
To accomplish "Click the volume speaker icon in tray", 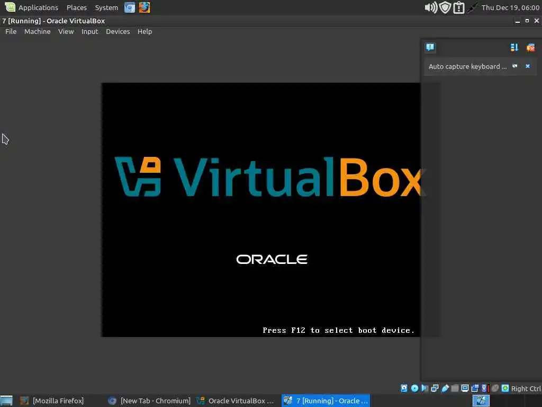I will [x=431, y=7].
